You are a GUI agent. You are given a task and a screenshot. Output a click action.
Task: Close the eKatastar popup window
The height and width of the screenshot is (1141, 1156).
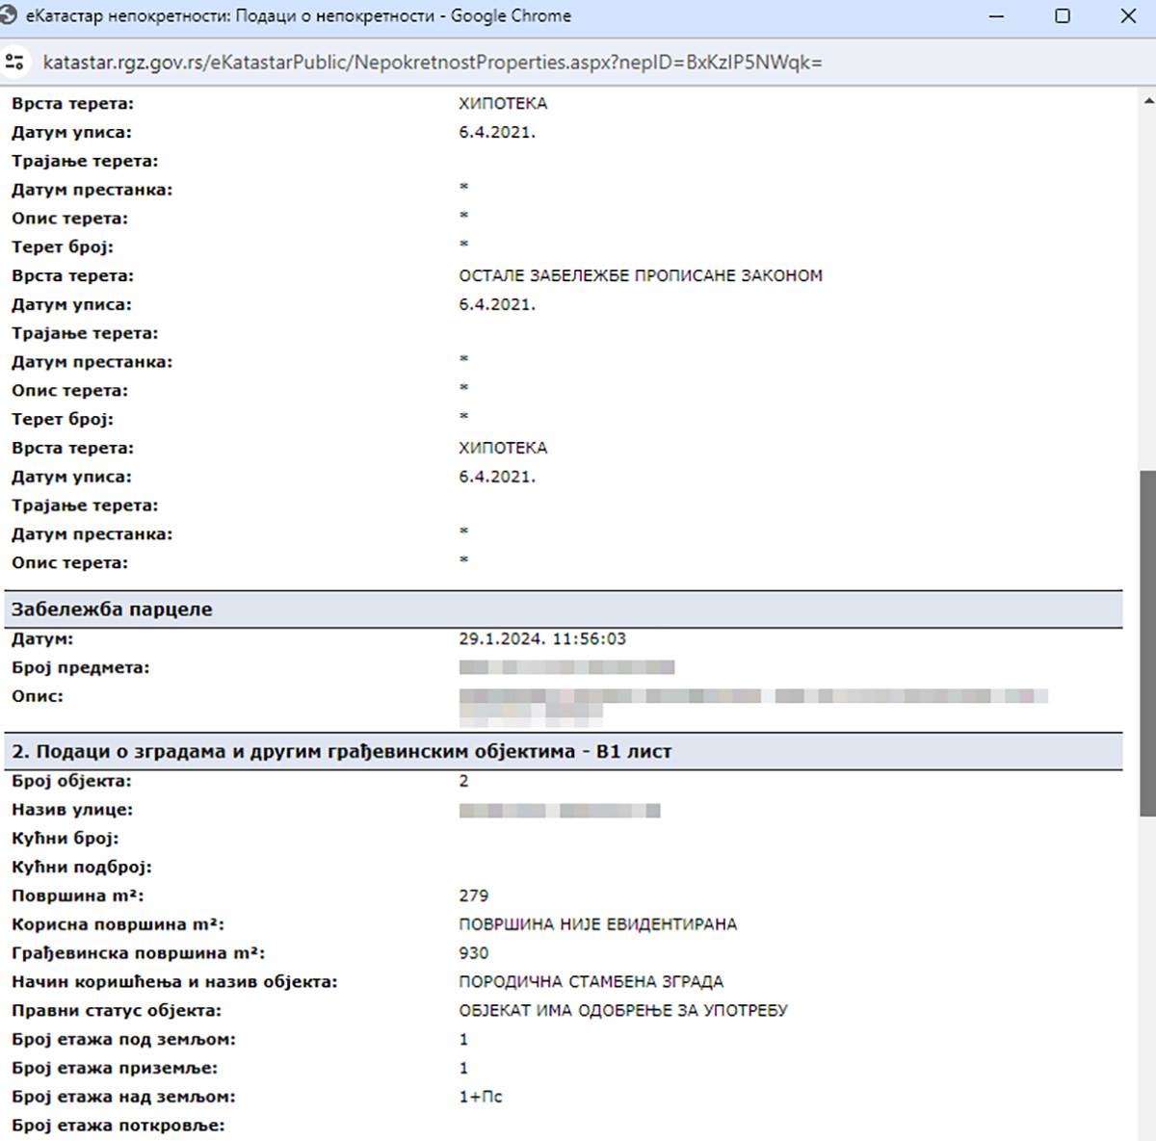[x=1128, y=16]
